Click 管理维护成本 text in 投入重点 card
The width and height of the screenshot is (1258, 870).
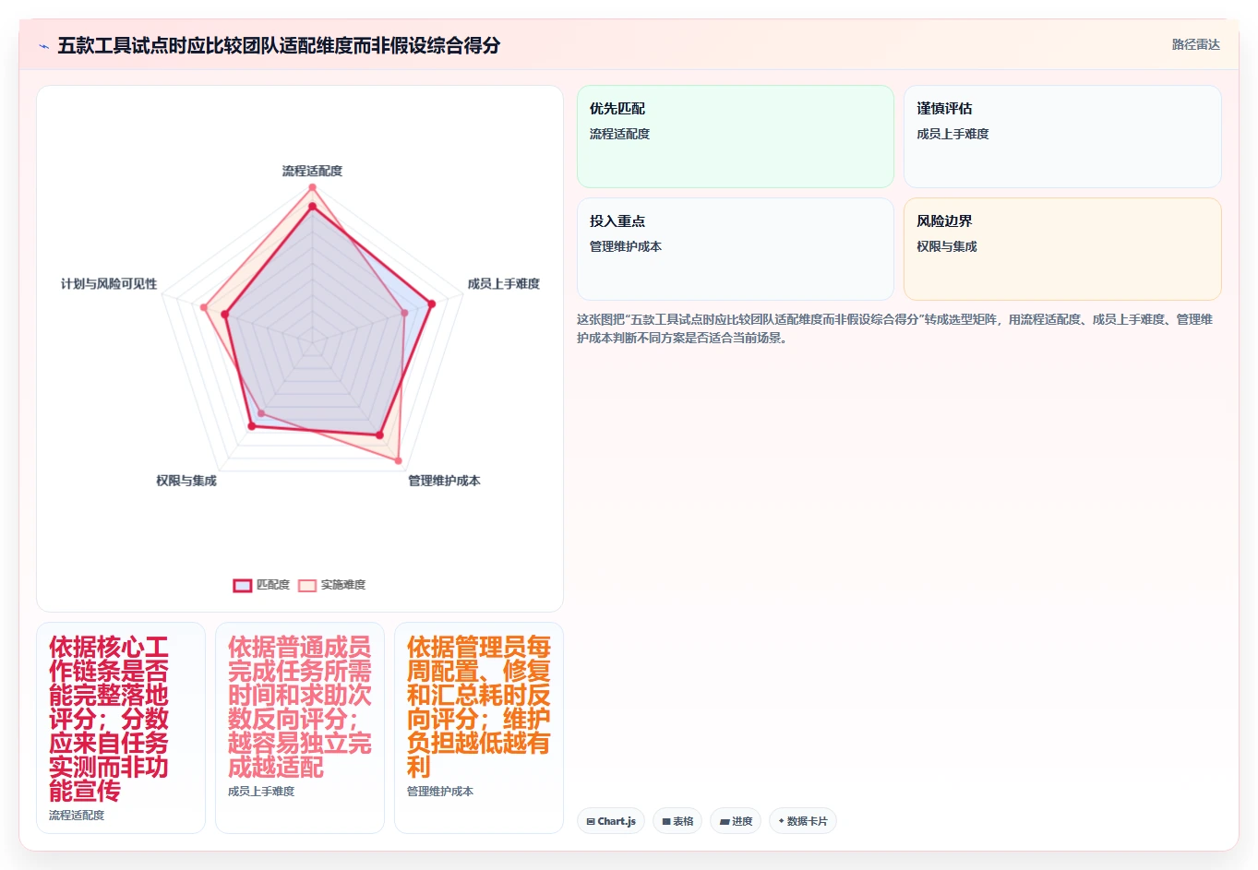click(625, 246)
